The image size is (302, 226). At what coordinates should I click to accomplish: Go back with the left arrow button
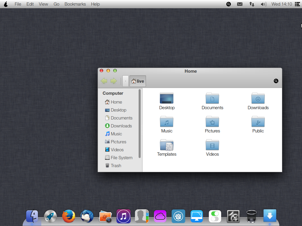104,81
